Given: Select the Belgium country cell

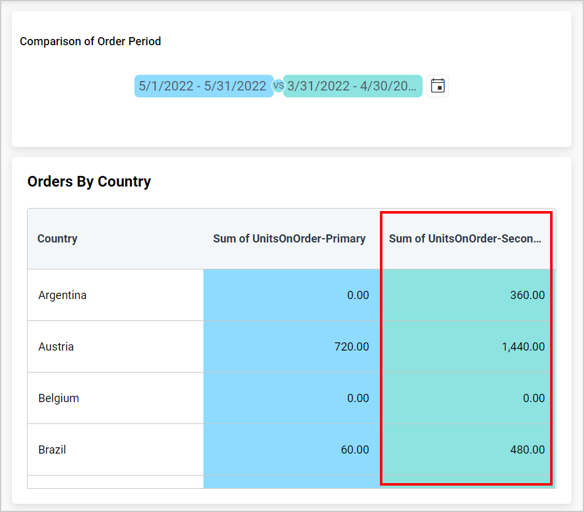Looking at the screenshot, I should (58, 398).
